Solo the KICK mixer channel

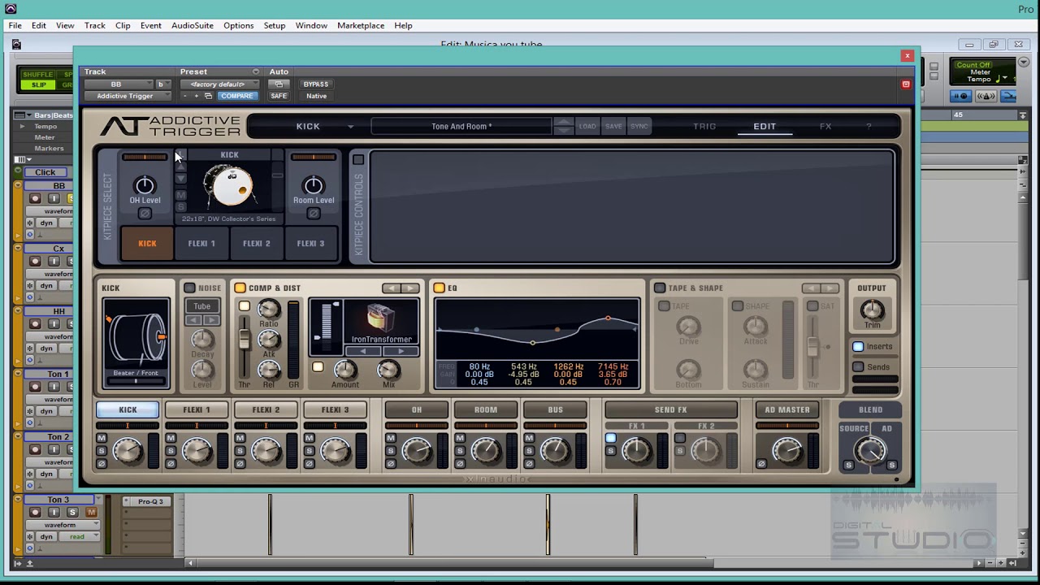click(102, 451)
